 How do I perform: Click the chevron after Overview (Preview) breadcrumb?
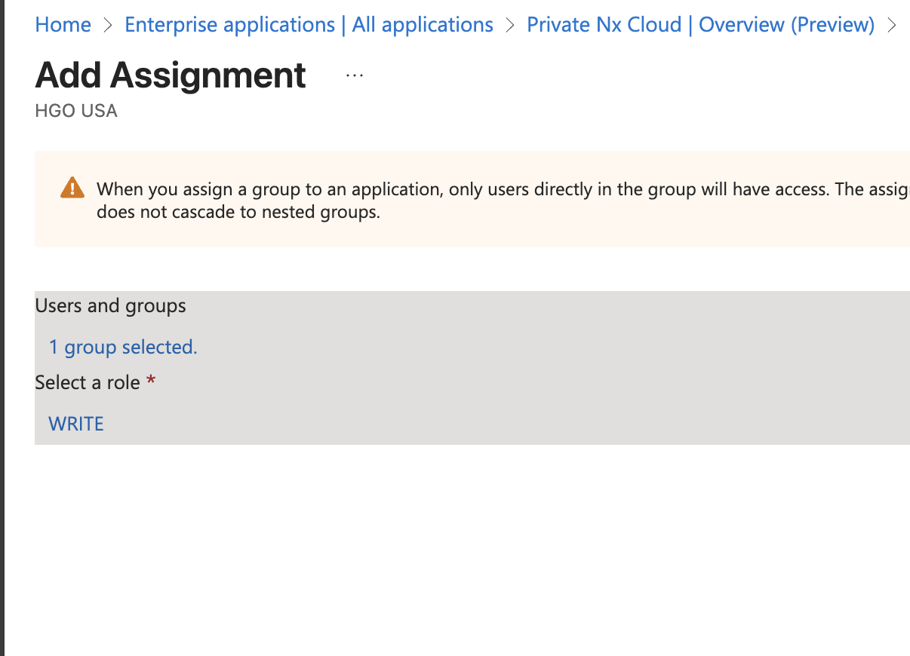coord(892,25)
